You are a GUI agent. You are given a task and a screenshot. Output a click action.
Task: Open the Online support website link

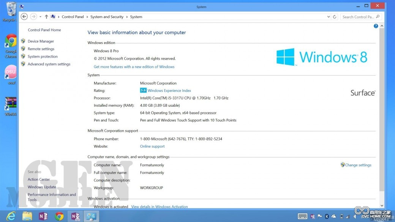(x=152, y=146)
